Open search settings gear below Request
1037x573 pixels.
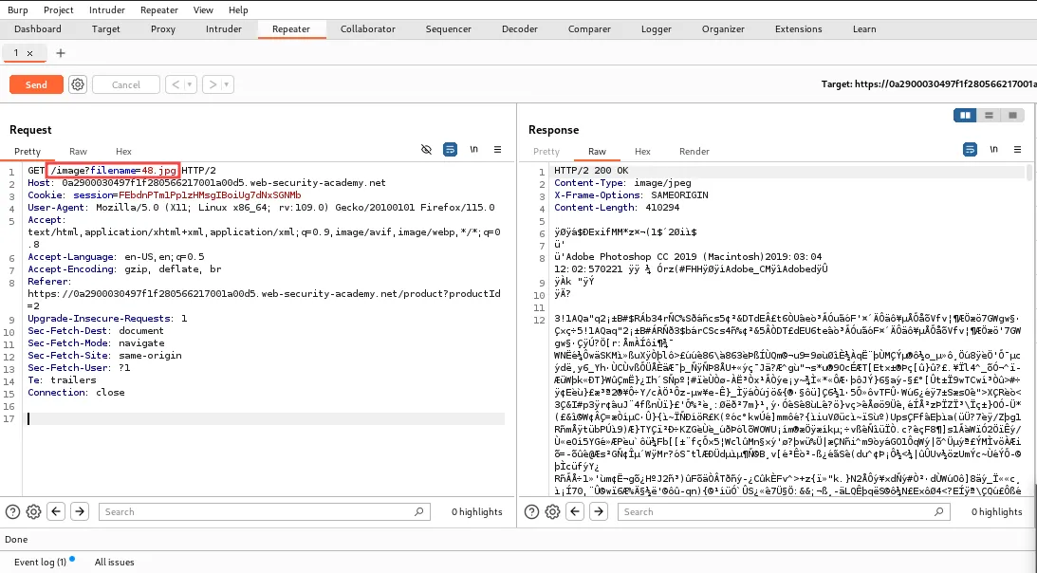[34, 511]
